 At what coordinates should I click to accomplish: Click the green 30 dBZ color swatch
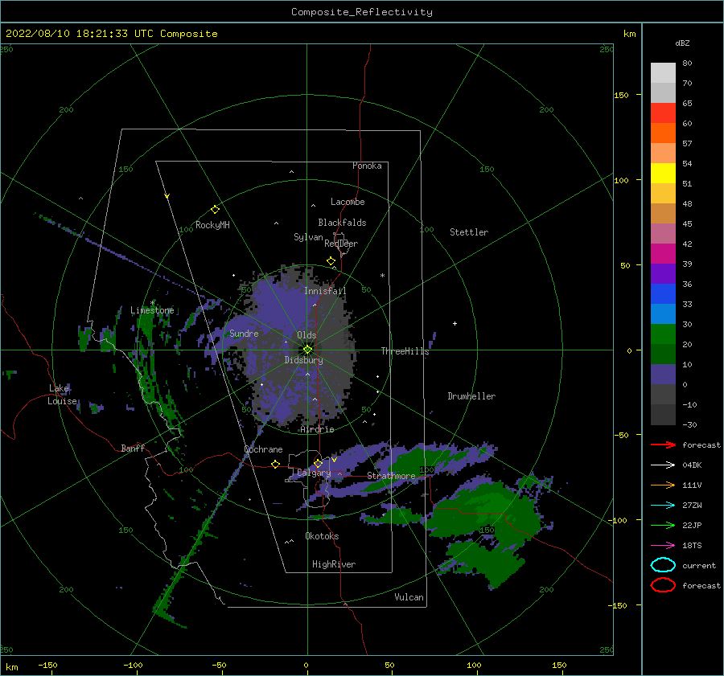coord(663,334)
